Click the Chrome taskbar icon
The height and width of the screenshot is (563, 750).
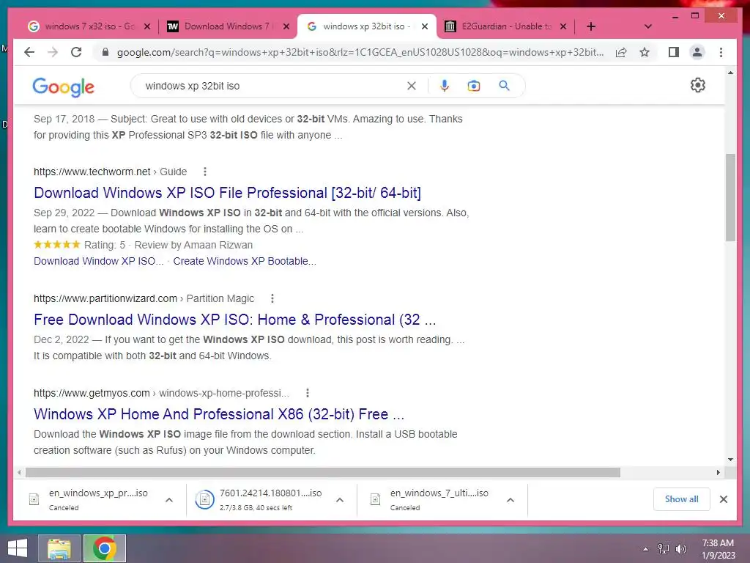point(104,548)
